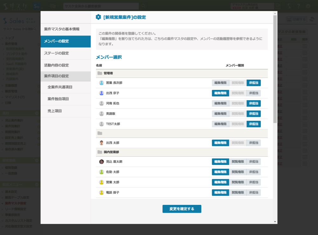Click the avatar of 電話 掛子
Screen dimensions: 318x235
[x=101, y=193]
